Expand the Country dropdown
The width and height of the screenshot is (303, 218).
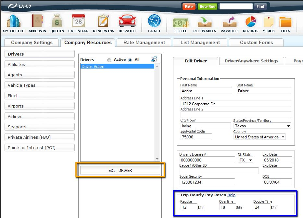[x=283, y=137]
